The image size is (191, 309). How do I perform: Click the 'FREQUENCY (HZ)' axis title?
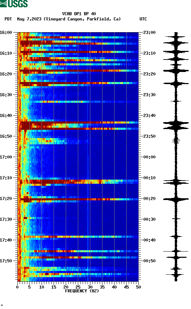(82, 291)
